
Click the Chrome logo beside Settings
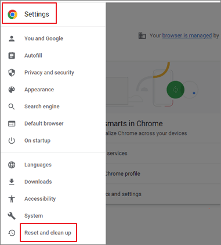click(13, 15)
